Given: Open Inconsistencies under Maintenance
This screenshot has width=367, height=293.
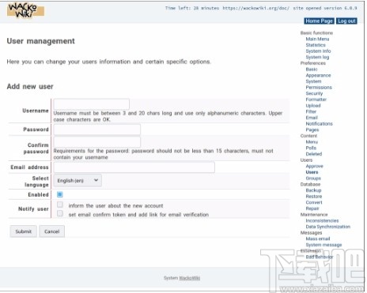Looking at the screenshot, I should [x=322, y=220].
